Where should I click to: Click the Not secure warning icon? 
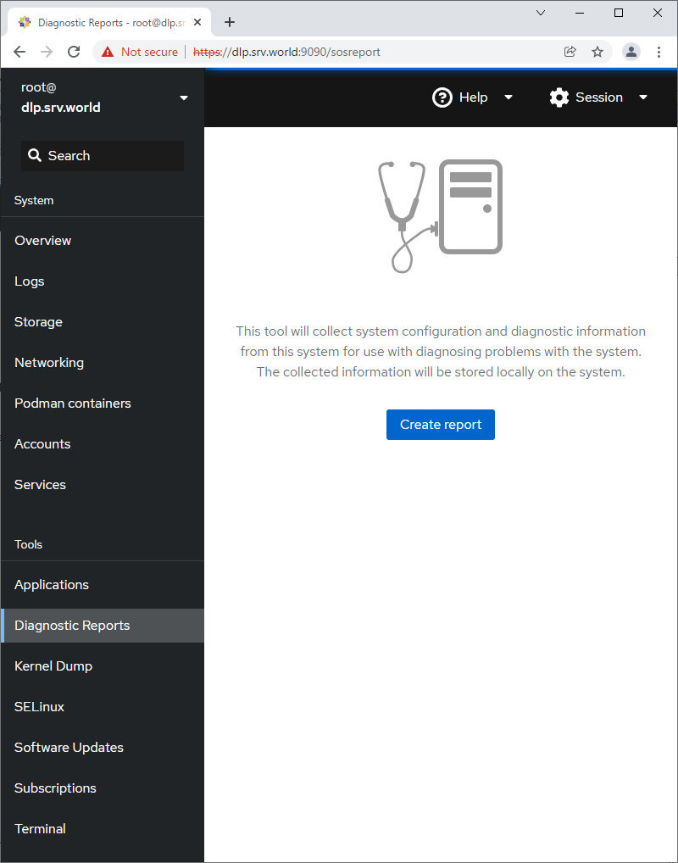pos(108,52)
